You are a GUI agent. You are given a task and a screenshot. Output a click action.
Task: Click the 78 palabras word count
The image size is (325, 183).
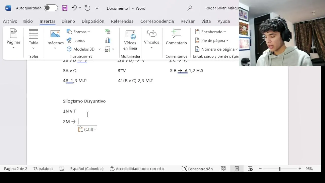(43, 169)
